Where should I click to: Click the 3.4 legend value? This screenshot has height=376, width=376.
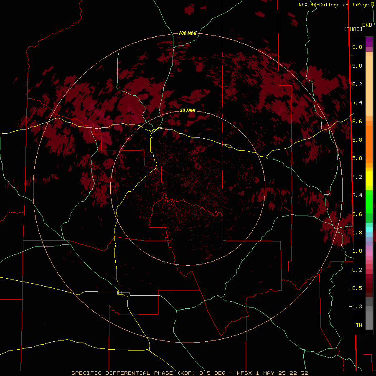[357, 196]
